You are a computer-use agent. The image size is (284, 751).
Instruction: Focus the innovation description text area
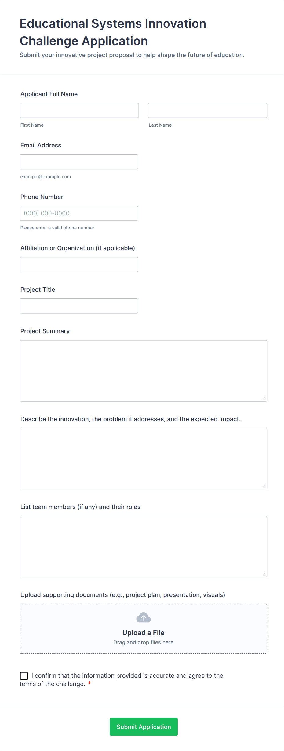tap(143, 458)
